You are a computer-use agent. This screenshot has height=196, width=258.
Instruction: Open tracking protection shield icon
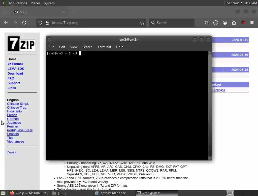pos(40,23)
